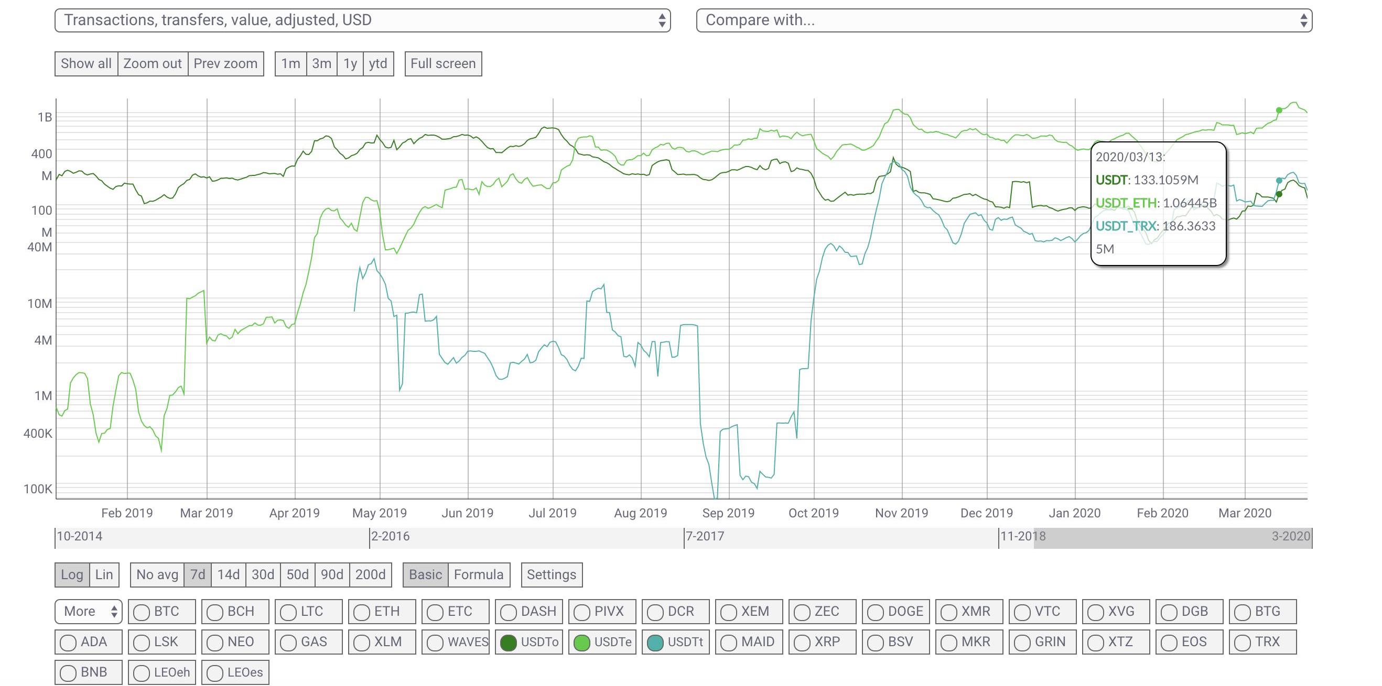This screenshot has width=1382, height=686.
Task: Select 30d moving average
Action: [263, 575]
